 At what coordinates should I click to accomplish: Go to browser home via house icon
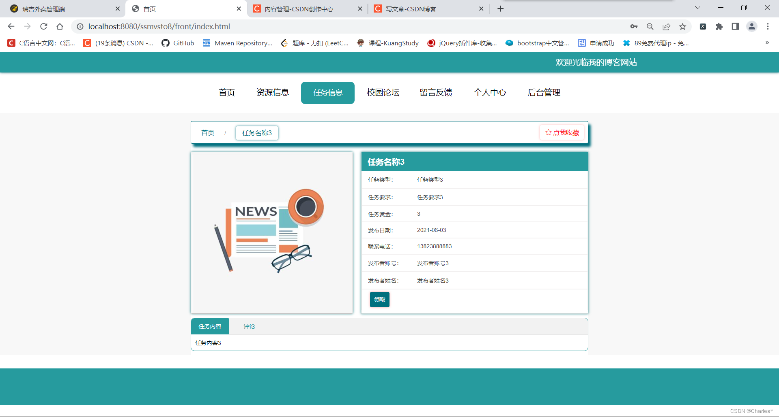(x=60, y=26)
